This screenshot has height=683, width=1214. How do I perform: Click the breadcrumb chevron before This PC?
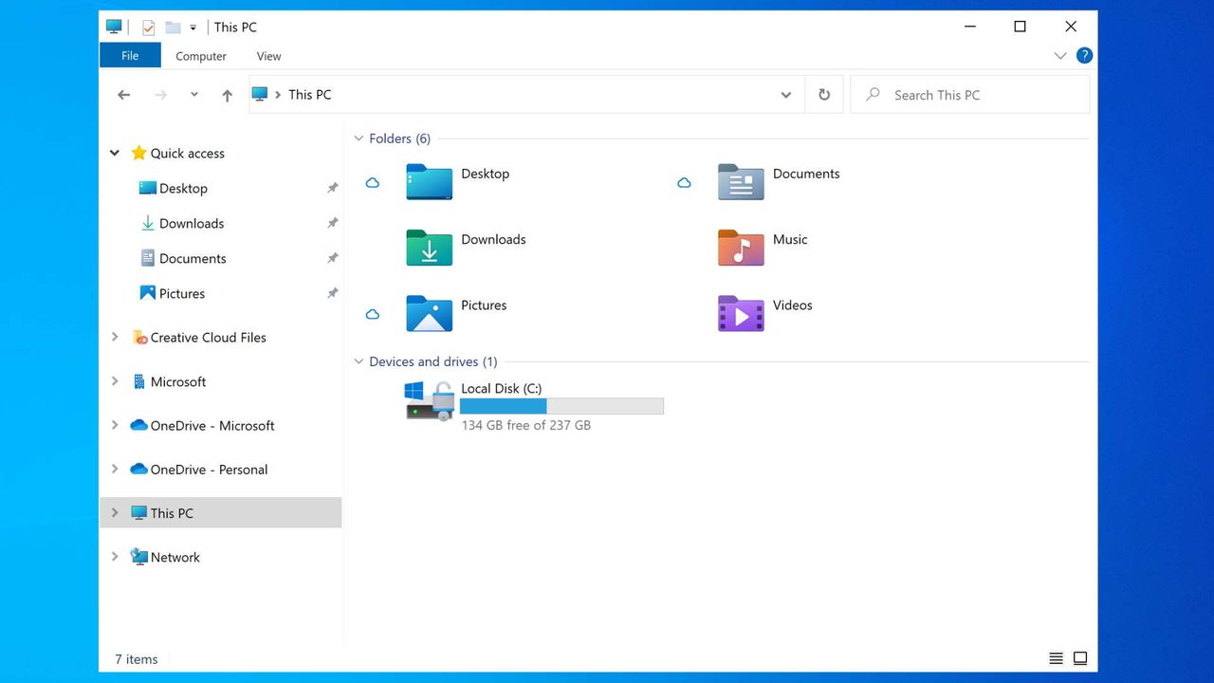pos(278,95)
